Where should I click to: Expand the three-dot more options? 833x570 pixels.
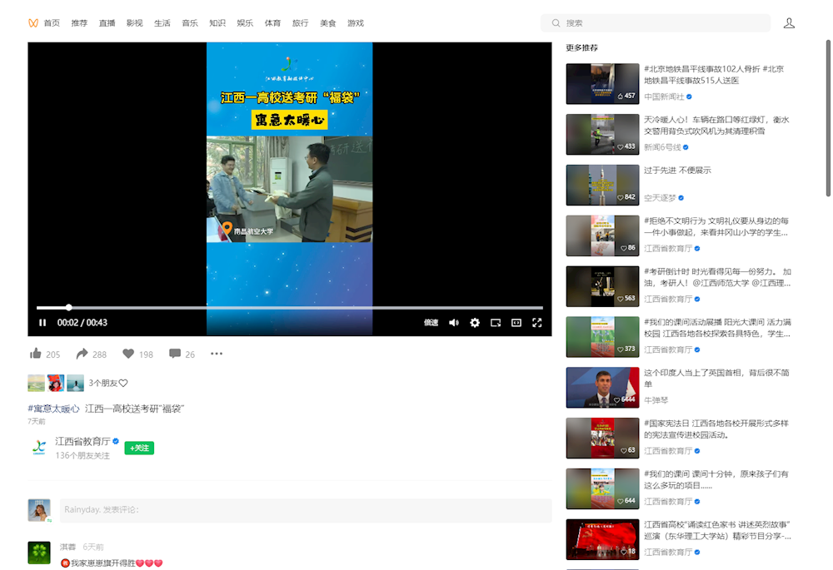(x=217, y=354)
